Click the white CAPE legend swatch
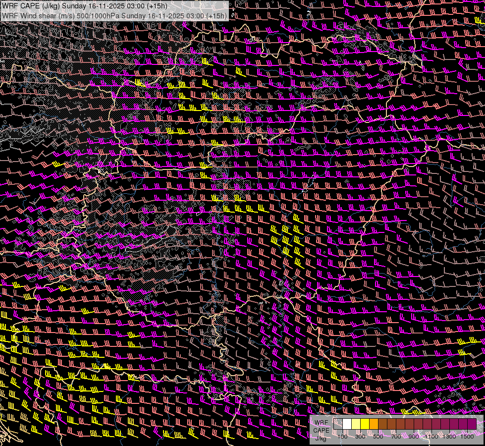 tap(347, 424)
